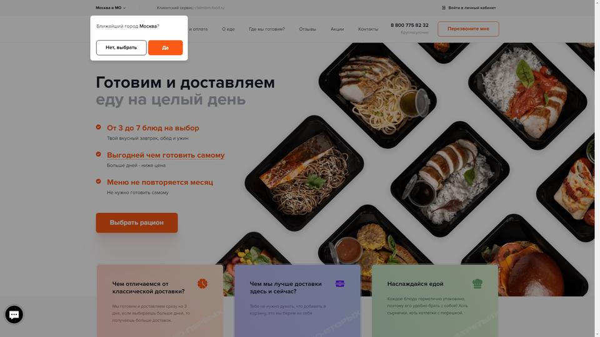Image resolution: width=600 pixels, height=337 pixels.
Task: Open the 'Отзывы' navigation link
Action: point(307,29)
